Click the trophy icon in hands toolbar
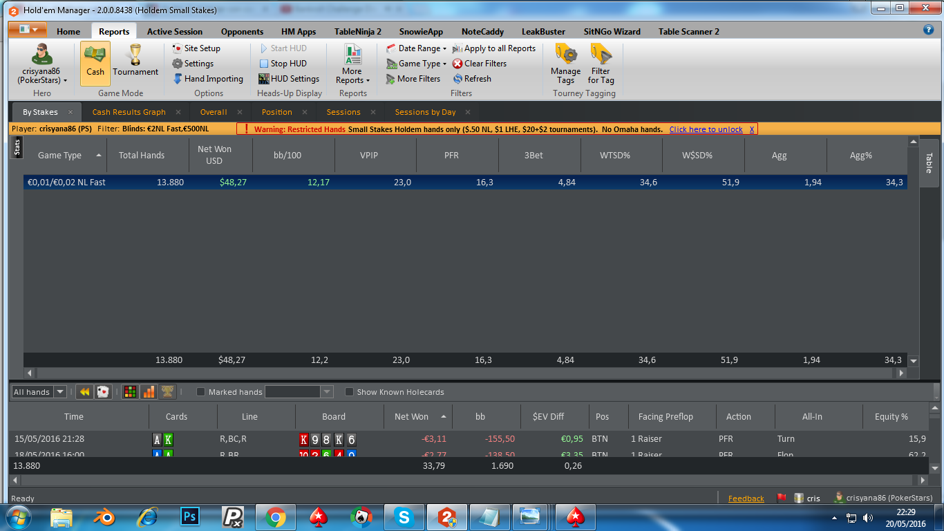 click(x=167, y=392)
